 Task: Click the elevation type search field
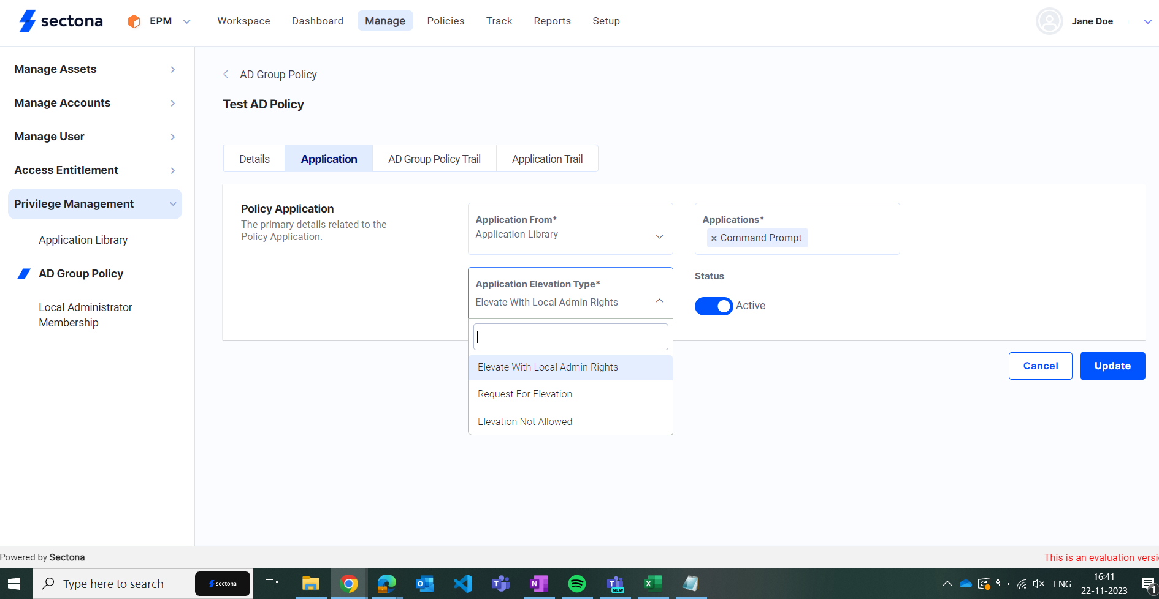coord(570,336)
